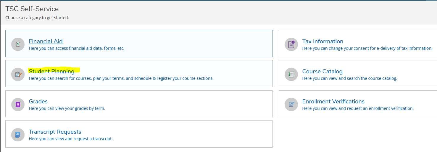Click the description about searching the course catalog
437x152 pixels.
point(350,78)
